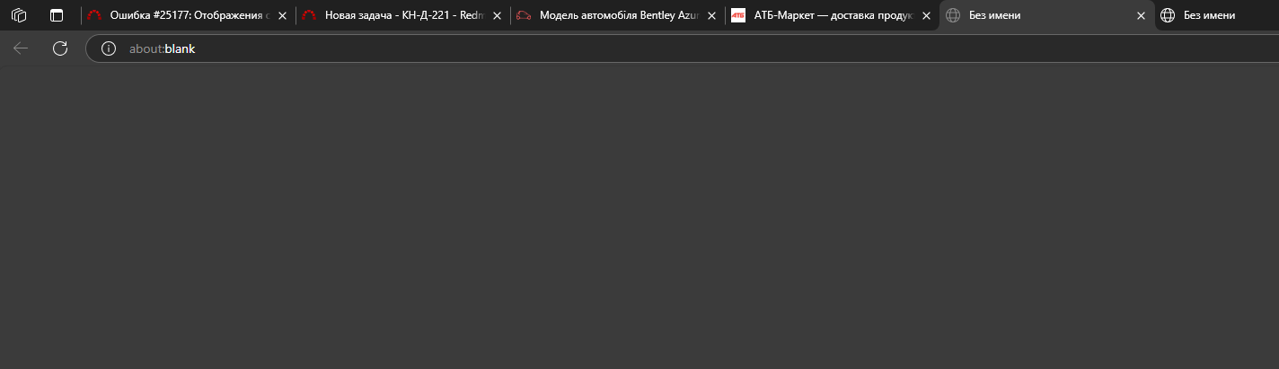
Task: Go back using the back arrow
Action: point(22,48)
